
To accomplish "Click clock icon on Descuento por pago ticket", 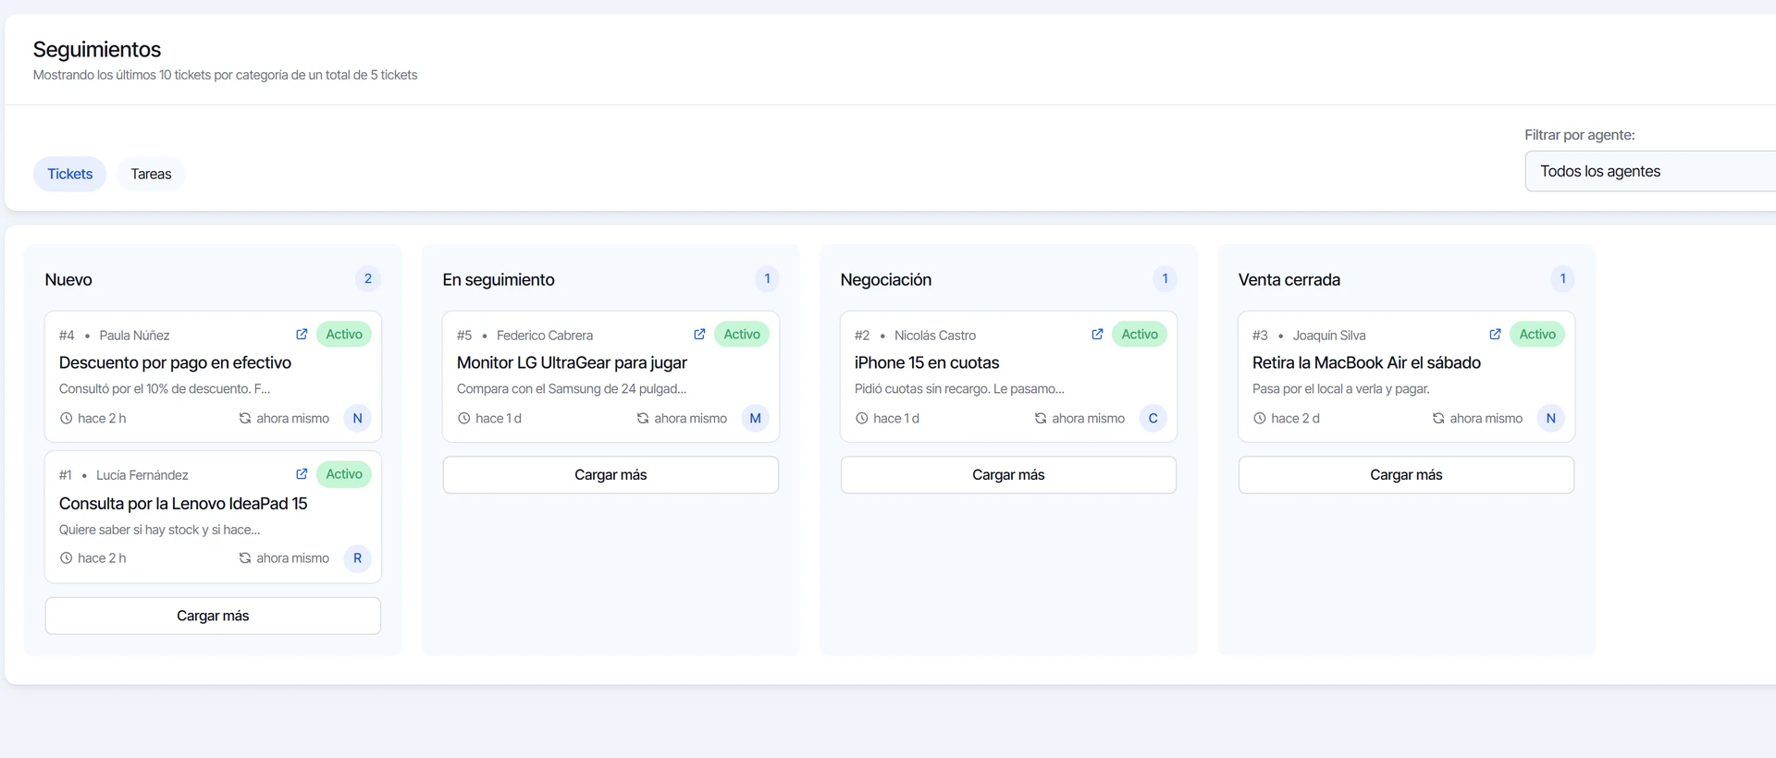I will tap(67, 419).
